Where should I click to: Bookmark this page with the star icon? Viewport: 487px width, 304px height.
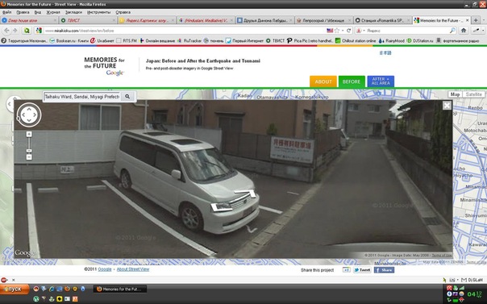coord(337,31)
